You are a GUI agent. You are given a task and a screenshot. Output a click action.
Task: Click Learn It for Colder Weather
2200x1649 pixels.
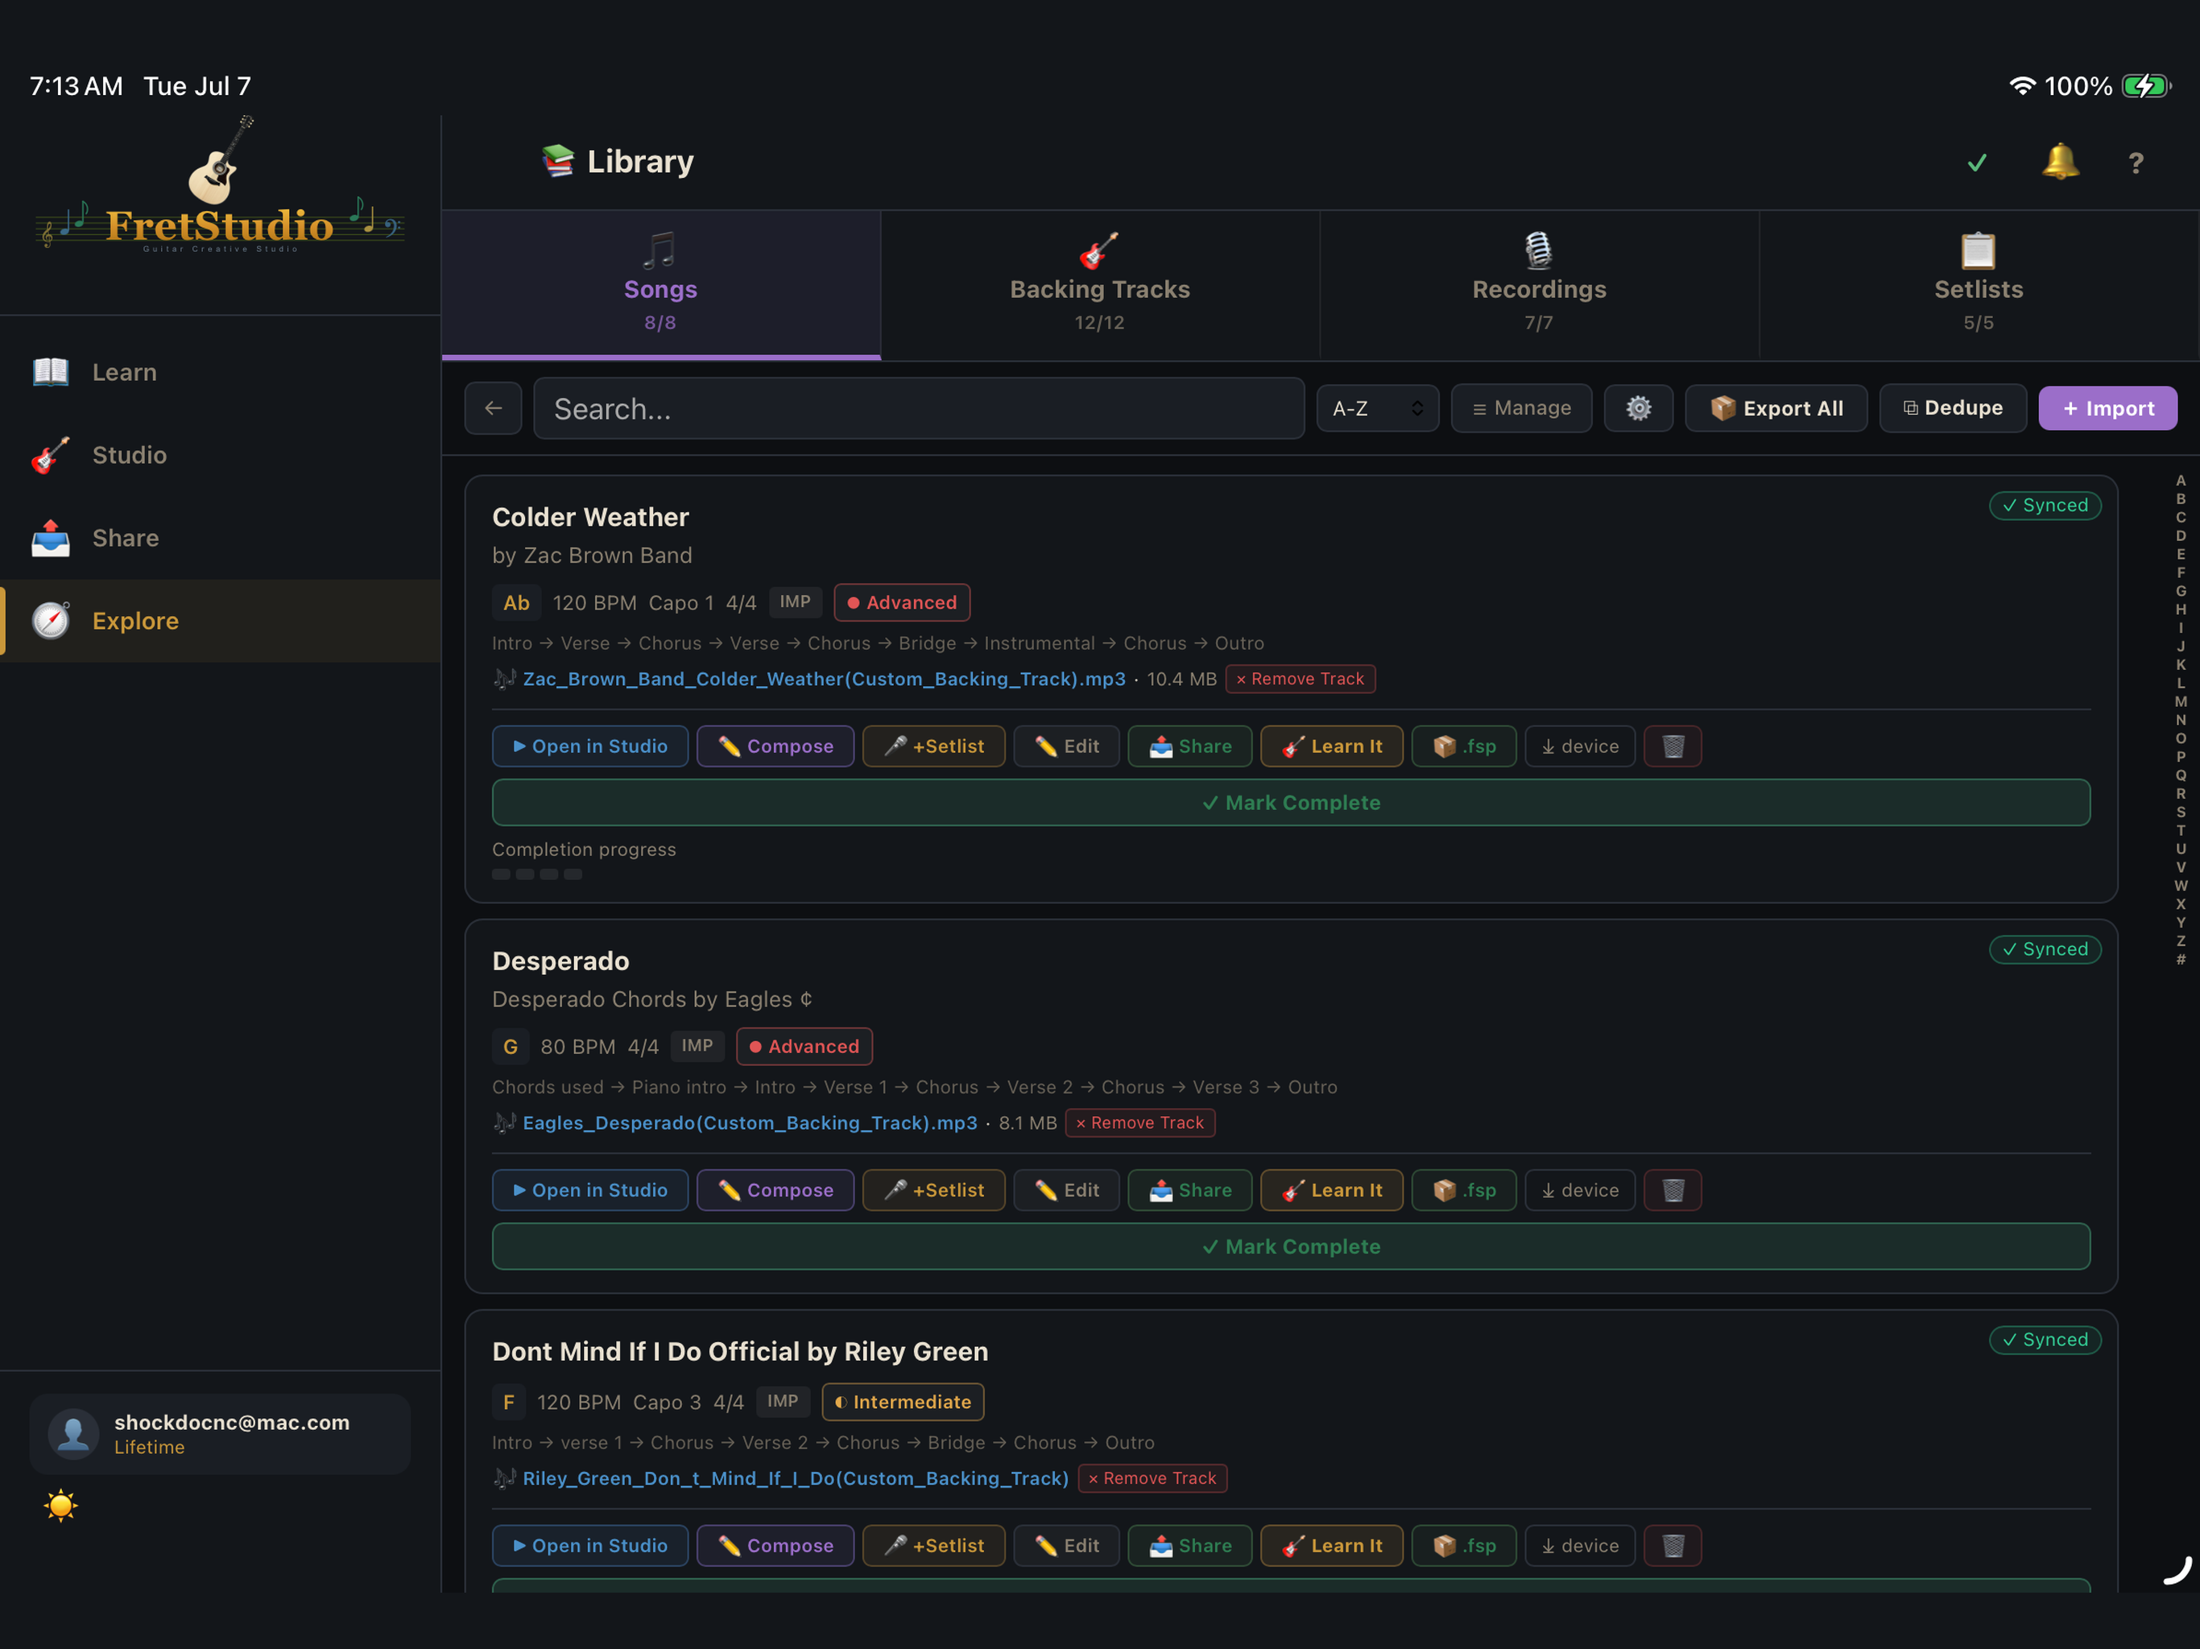tap(1332, 746)
